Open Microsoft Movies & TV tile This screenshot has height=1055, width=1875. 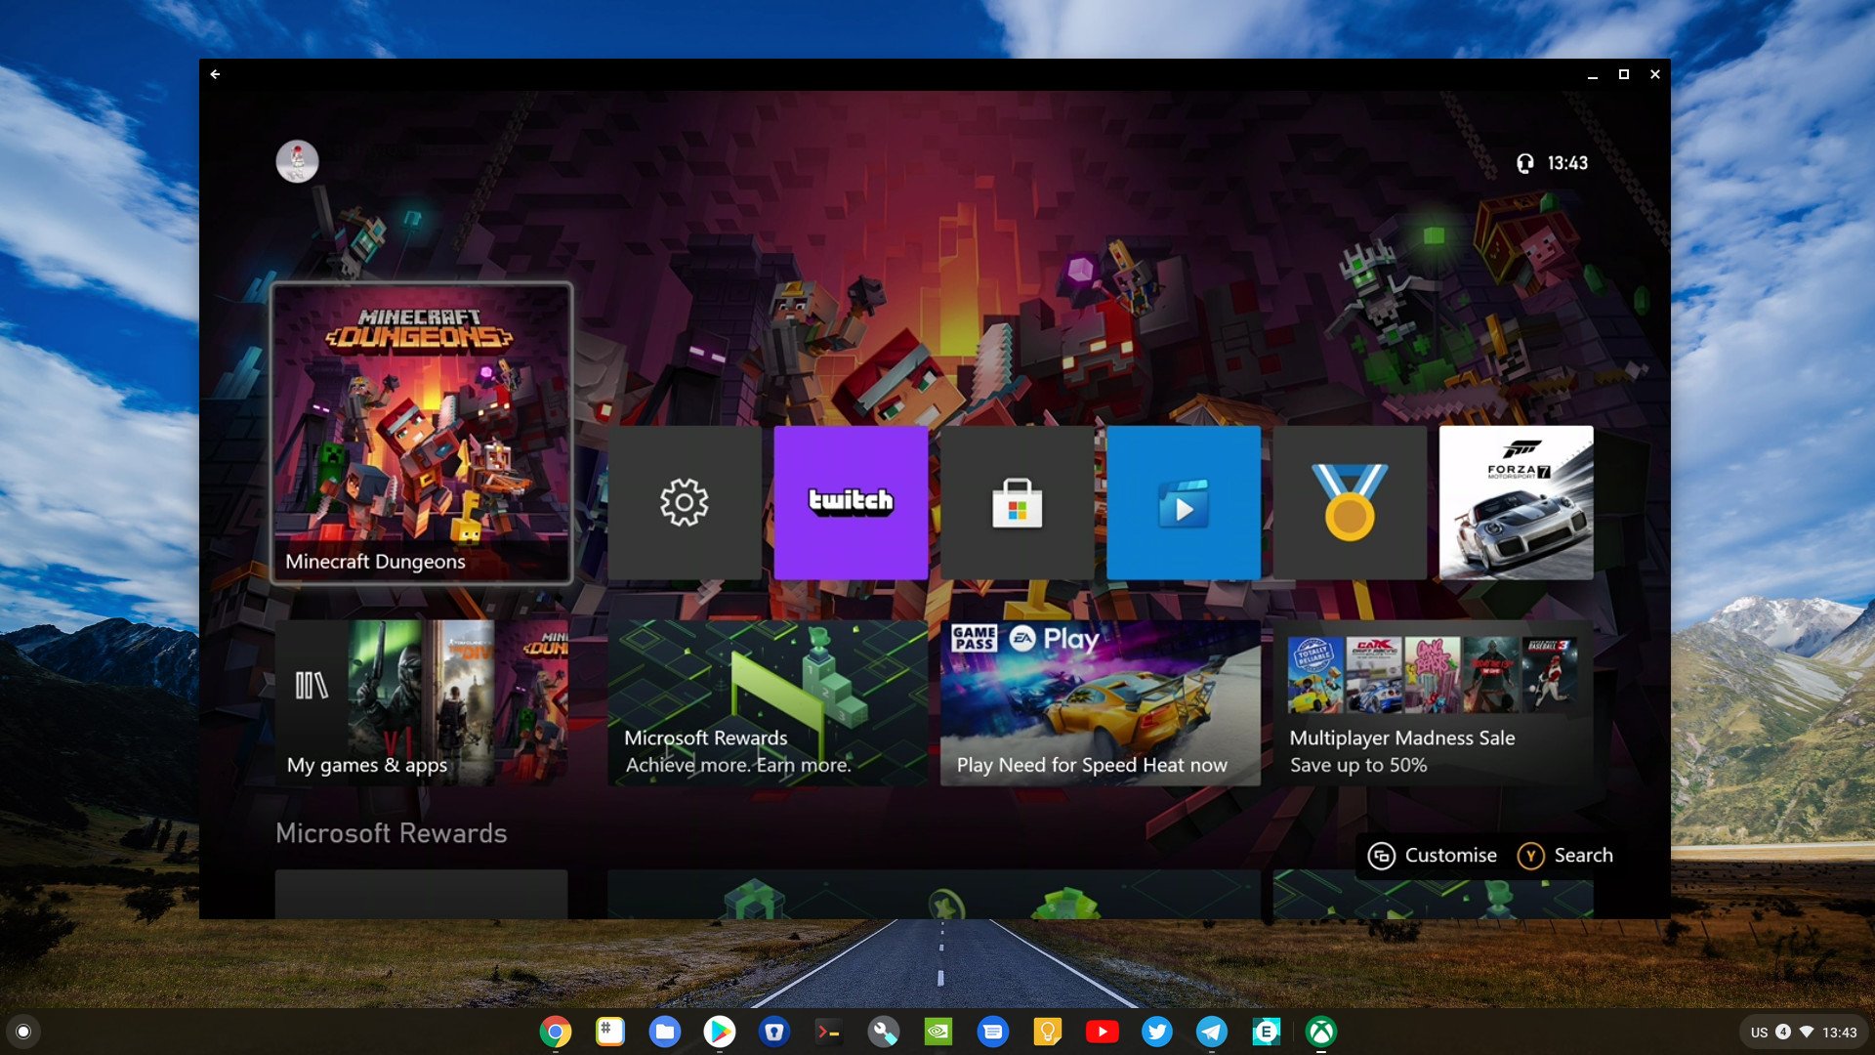1183,502
